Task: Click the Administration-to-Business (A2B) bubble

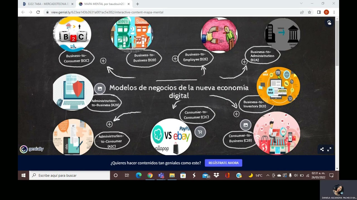Action: [x=104, y=103]
